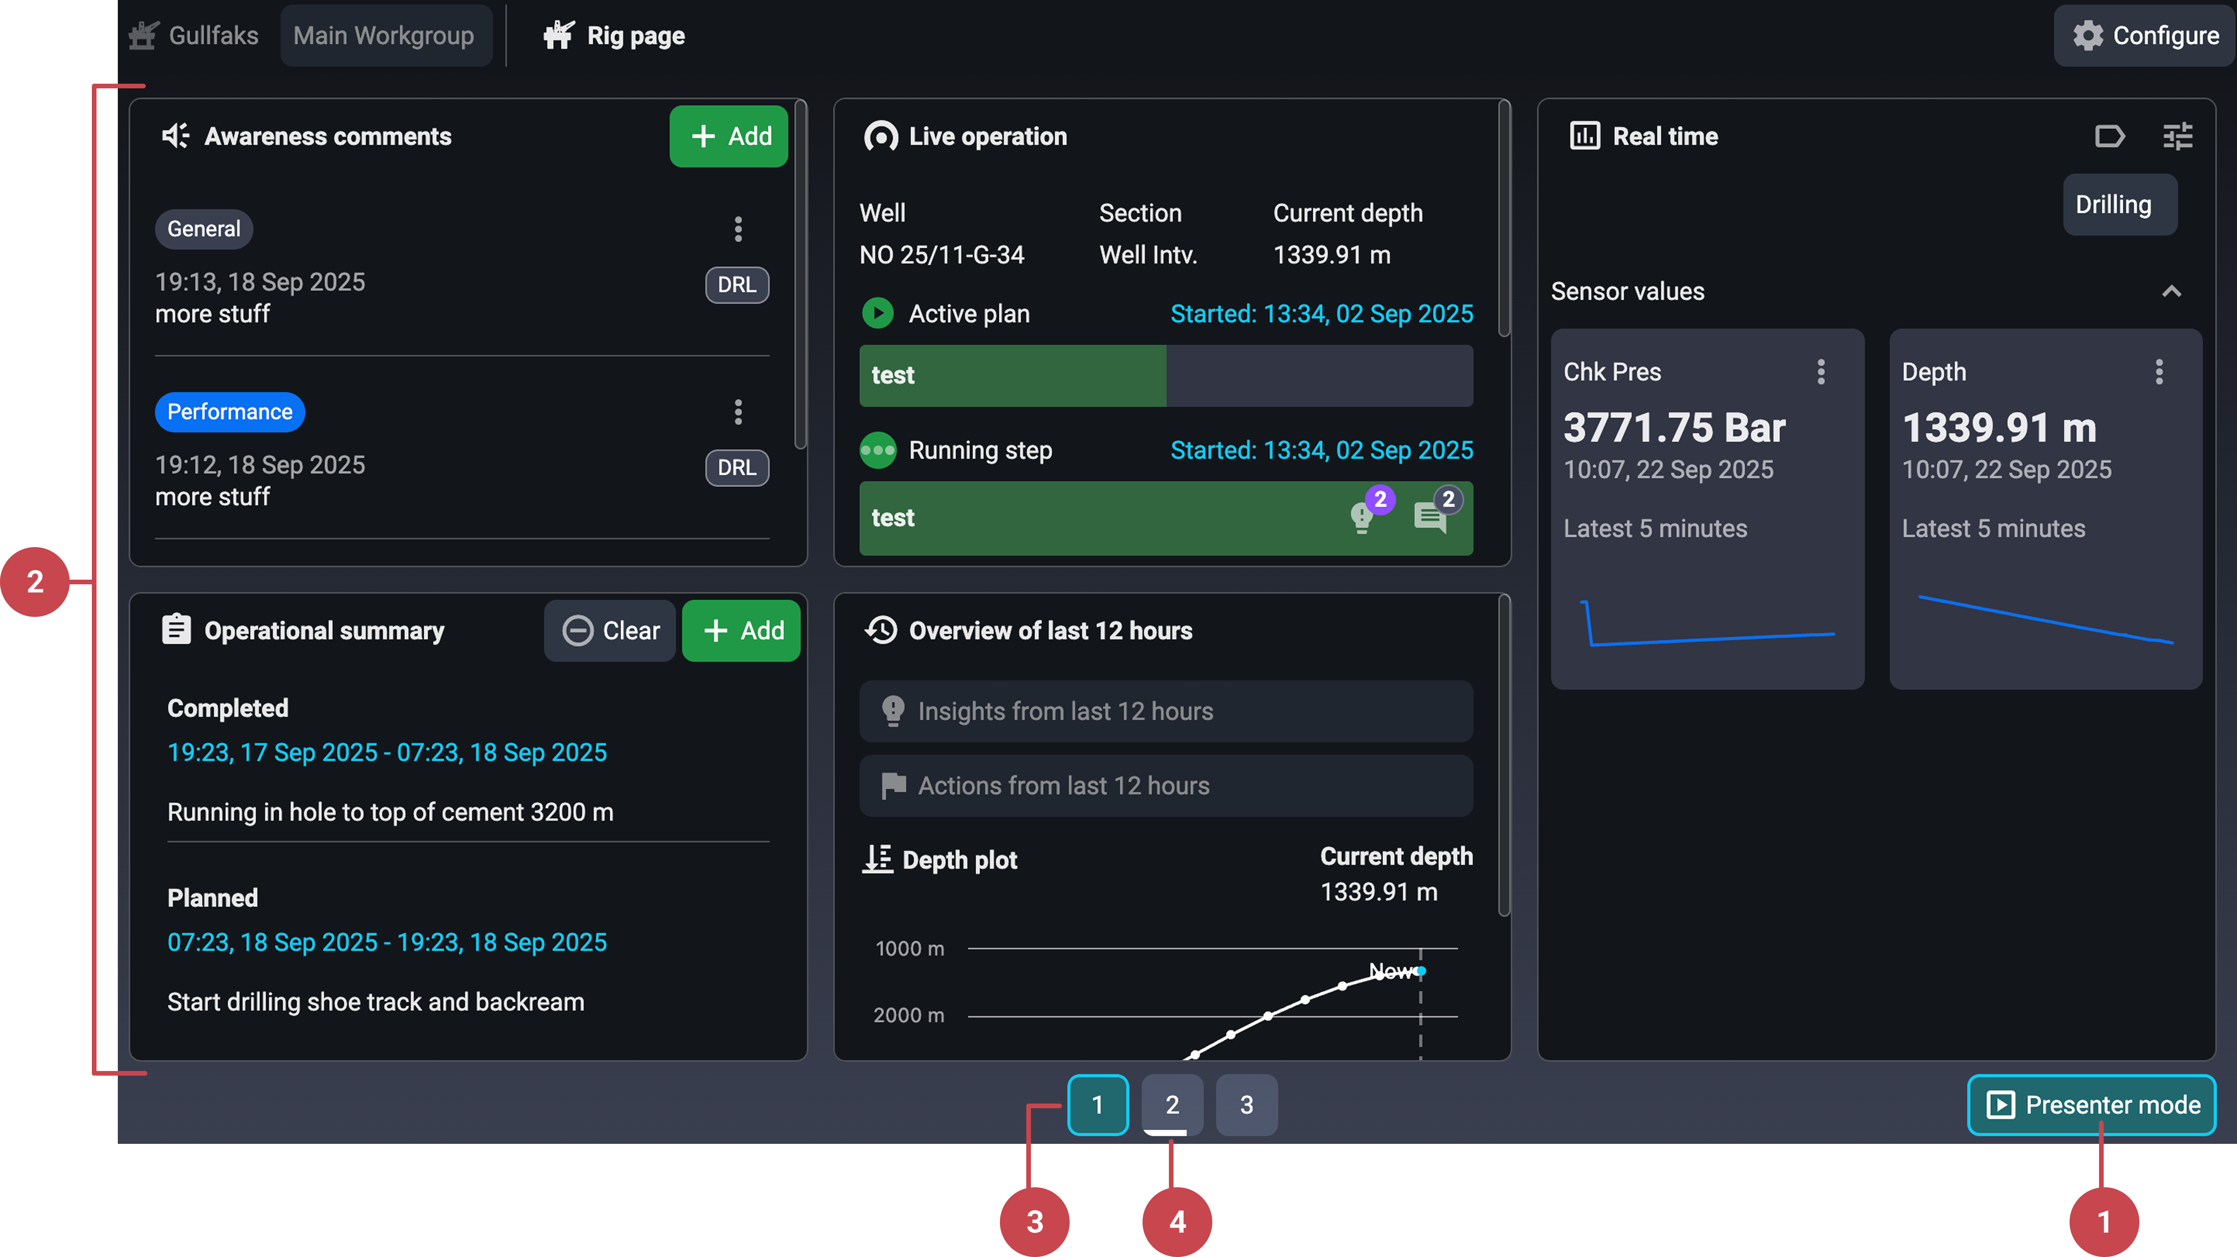Open three-dot menu on General comment

pos(738,229)
